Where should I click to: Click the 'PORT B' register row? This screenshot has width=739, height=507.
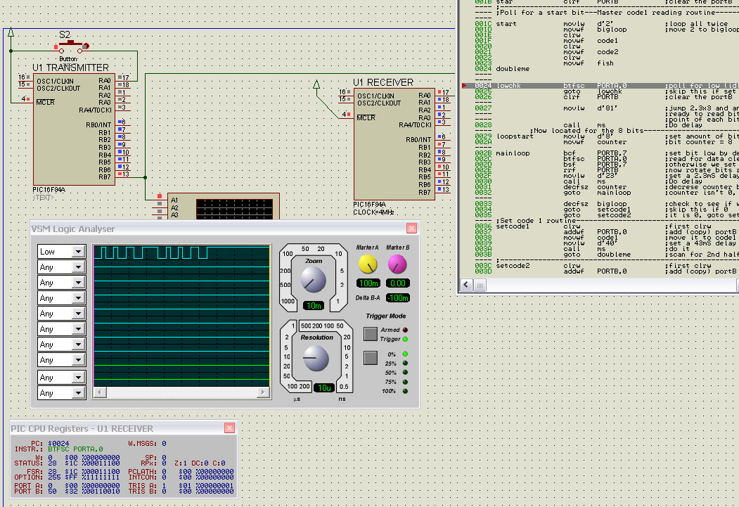(67, 492)
